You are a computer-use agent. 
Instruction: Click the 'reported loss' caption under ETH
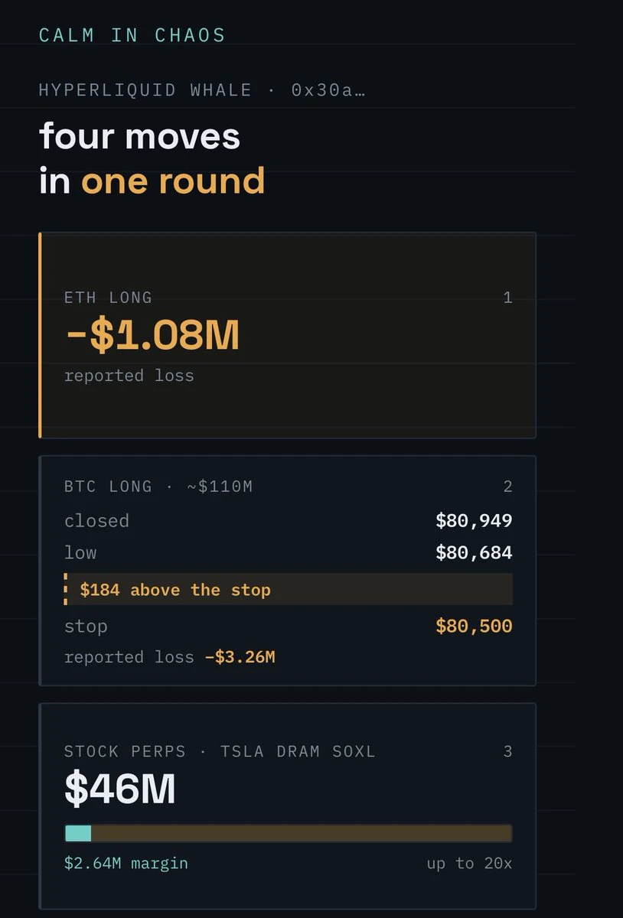tap(129, 376)
